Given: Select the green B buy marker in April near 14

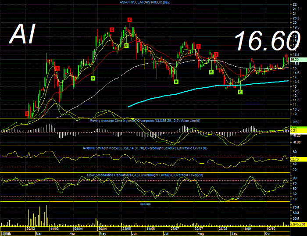Looking at the screenshot, I should [x=93, y=78].
